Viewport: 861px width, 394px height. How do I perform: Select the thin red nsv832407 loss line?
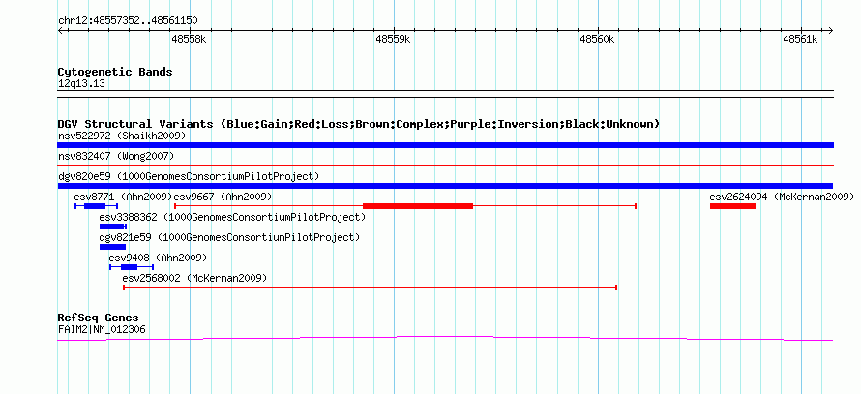[445, 165]
